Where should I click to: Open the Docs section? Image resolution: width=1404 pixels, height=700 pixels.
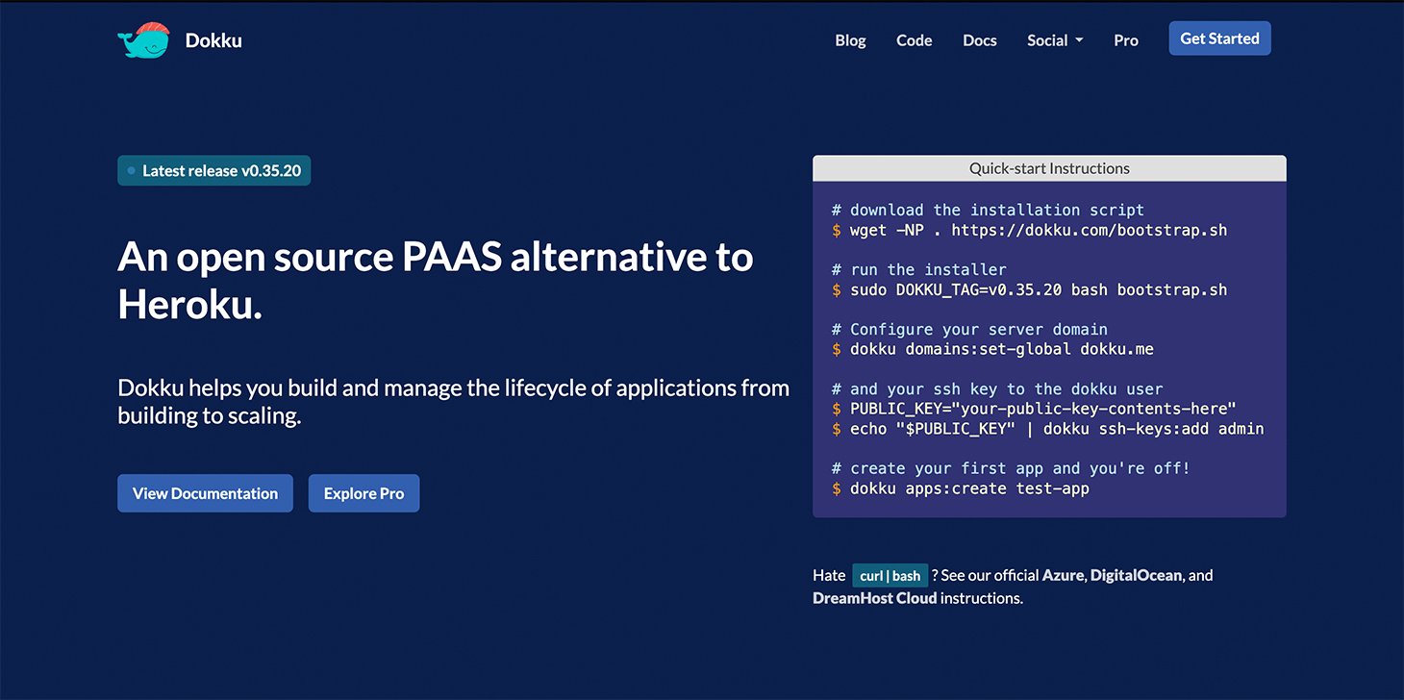pos(979,40)
